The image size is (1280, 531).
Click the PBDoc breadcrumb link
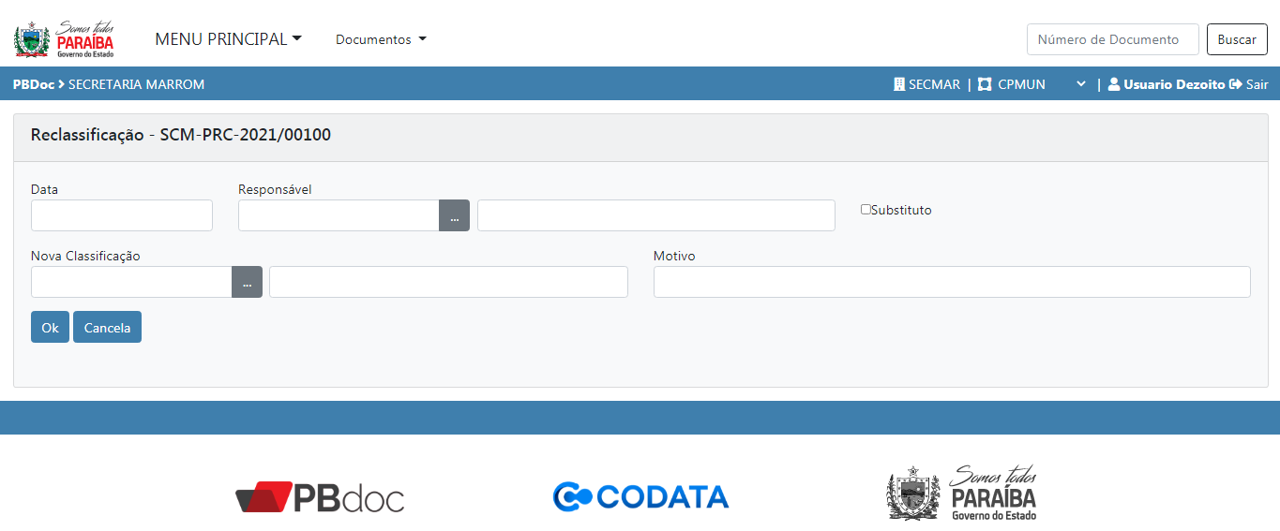[33, 84]
